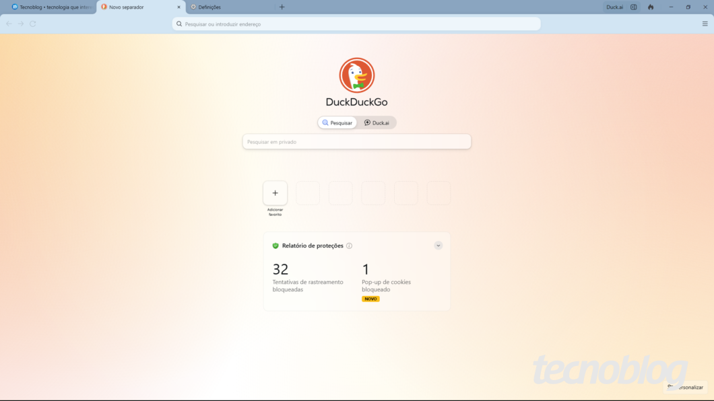
Task: Click the DuckDuckGo duck logo
Action: pyautogui.click(x=356, y=75)
